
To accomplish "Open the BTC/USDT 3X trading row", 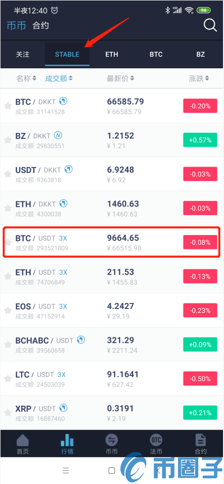I will pos(112,242).
